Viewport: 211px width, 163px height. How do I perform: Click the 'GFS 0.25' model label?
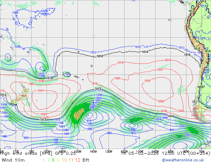65,153
